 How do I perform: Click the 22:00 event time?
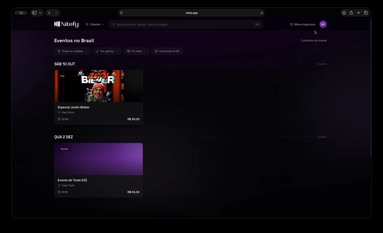65,119
